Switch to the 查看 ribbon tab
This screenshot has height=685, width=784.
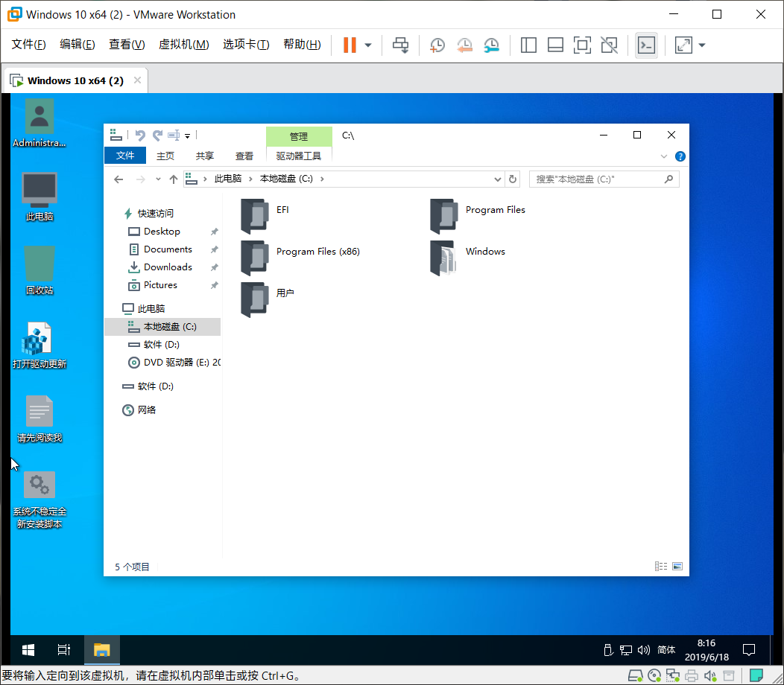point(244,156)
